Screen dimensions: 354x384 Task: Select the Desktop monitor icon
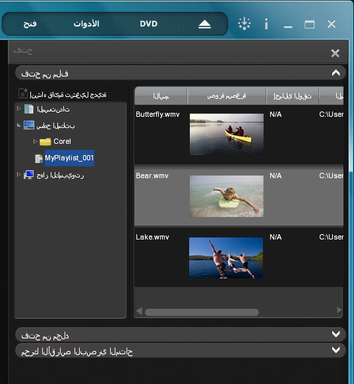coord(29,125)
